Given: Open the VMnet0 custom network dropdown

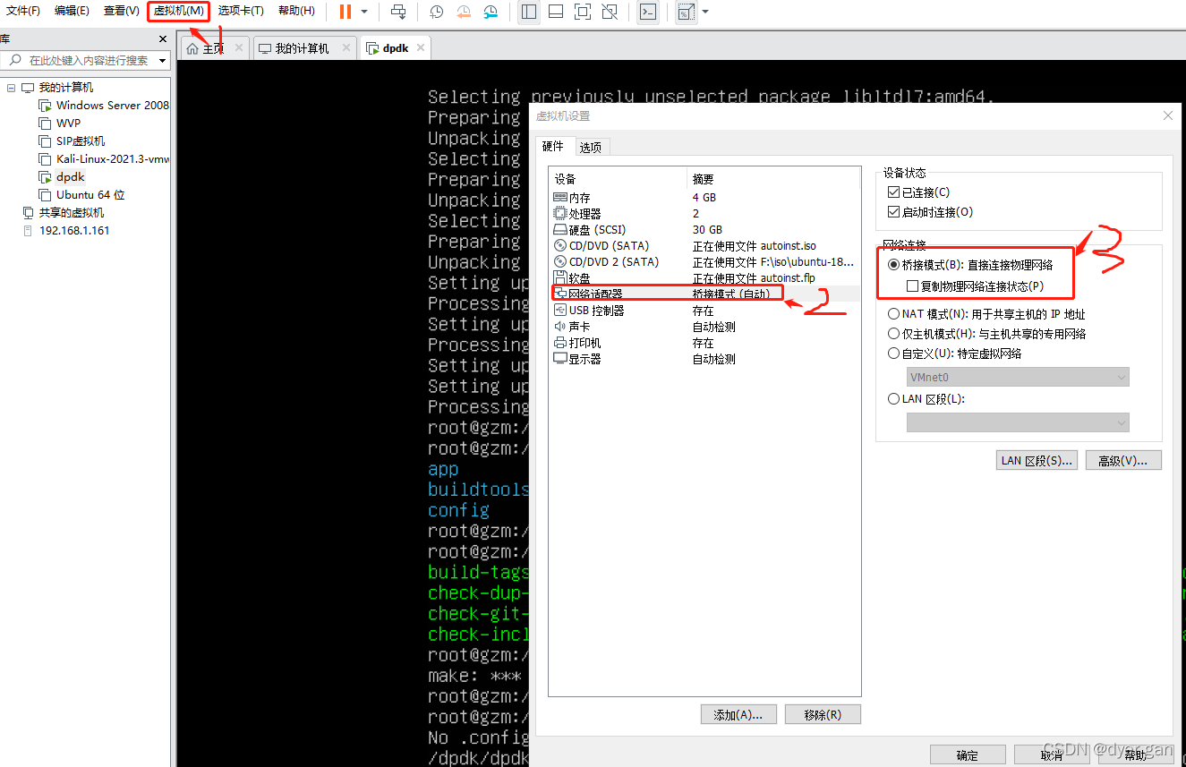Looking at the screenshot, I should coord(1122,376).
